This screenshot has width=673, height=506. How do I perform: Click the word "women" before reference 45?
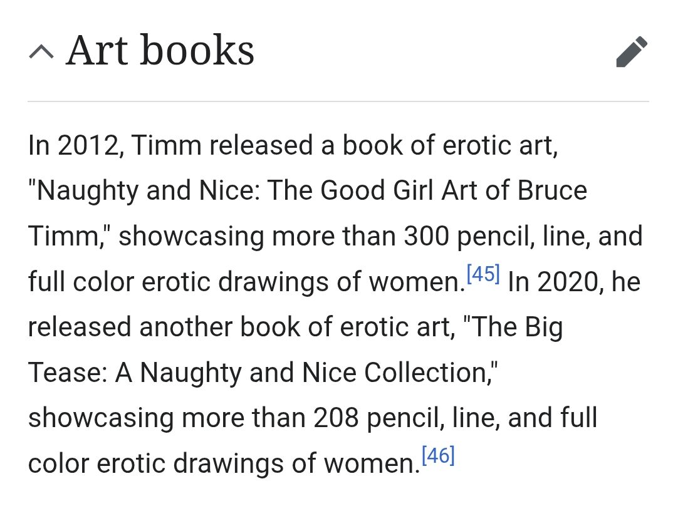coord(413,282)
